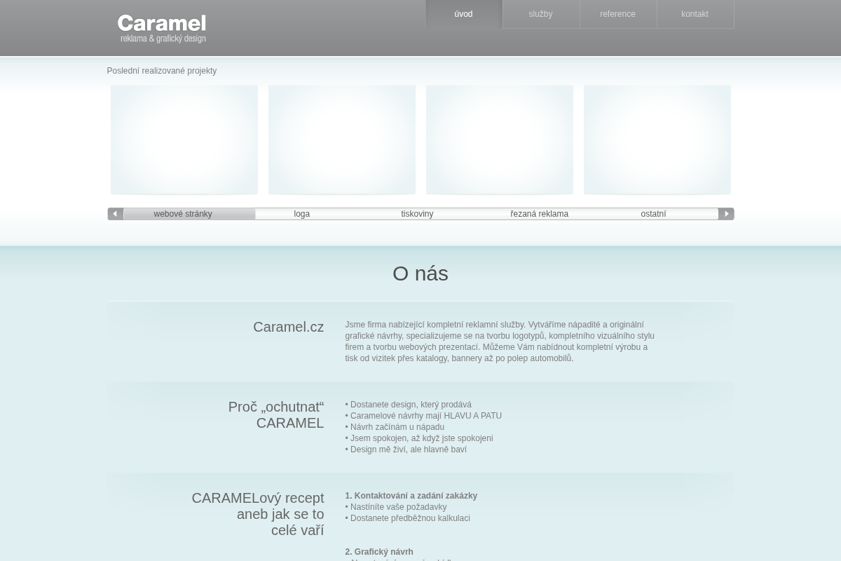Click "Dostanete předběžnou kalkulaci" bullet
Image resolution: width=841 pixels, height=561 pixels.
coord(408,518)
